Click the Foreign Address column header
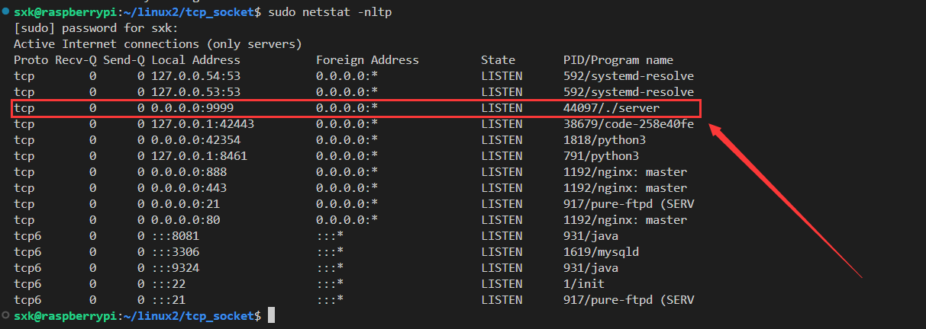This screenshot has width=926, height=329. click(367, 60)
